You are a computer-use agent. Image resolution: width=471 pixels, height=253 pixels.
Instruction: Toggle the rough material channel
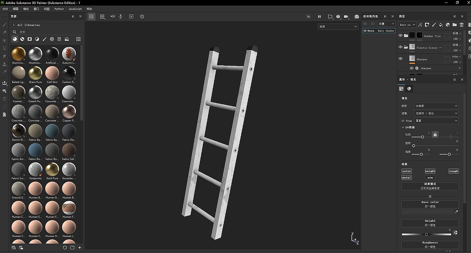coord(454,171)
